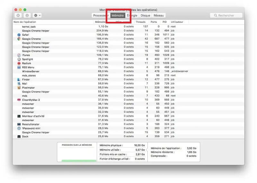Image resolution: width=257 pixels, height=183 pixels.
Task: Switch to the Processeur tab
Action: pos(101,15)
